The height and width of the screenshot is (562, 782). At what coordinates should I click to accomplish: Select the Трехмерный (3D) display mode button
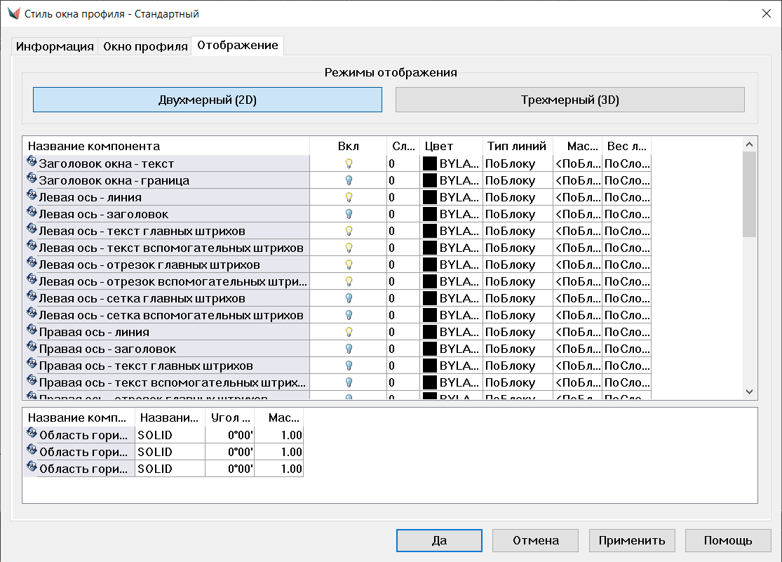click(x=569, y=100)
